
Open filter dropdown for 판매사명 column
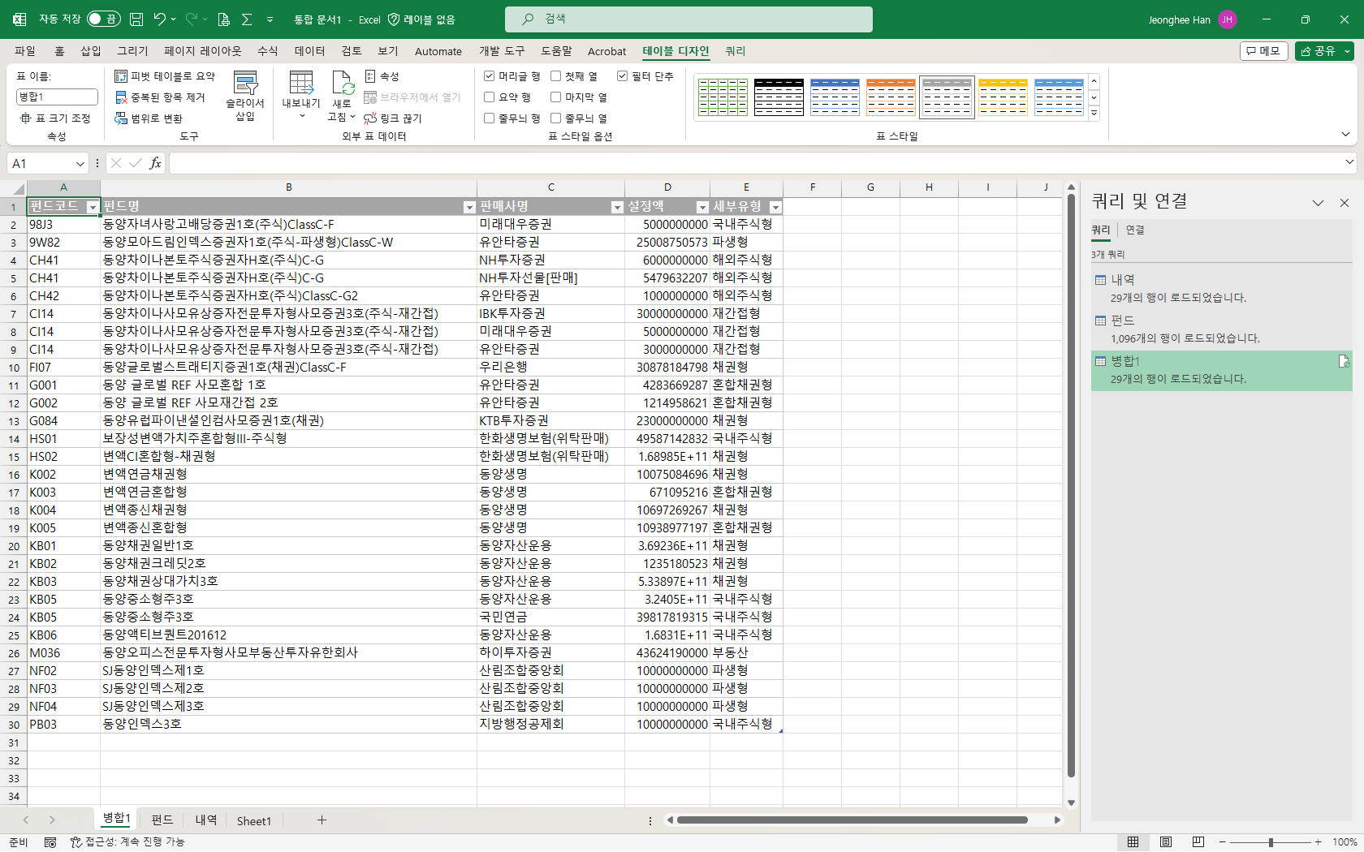(616, 208)
